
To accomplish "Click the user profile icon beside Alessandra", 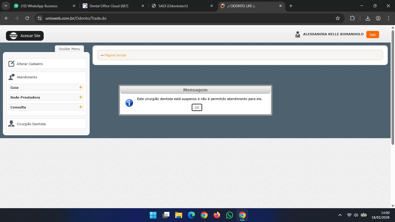I will coord(298,34).
